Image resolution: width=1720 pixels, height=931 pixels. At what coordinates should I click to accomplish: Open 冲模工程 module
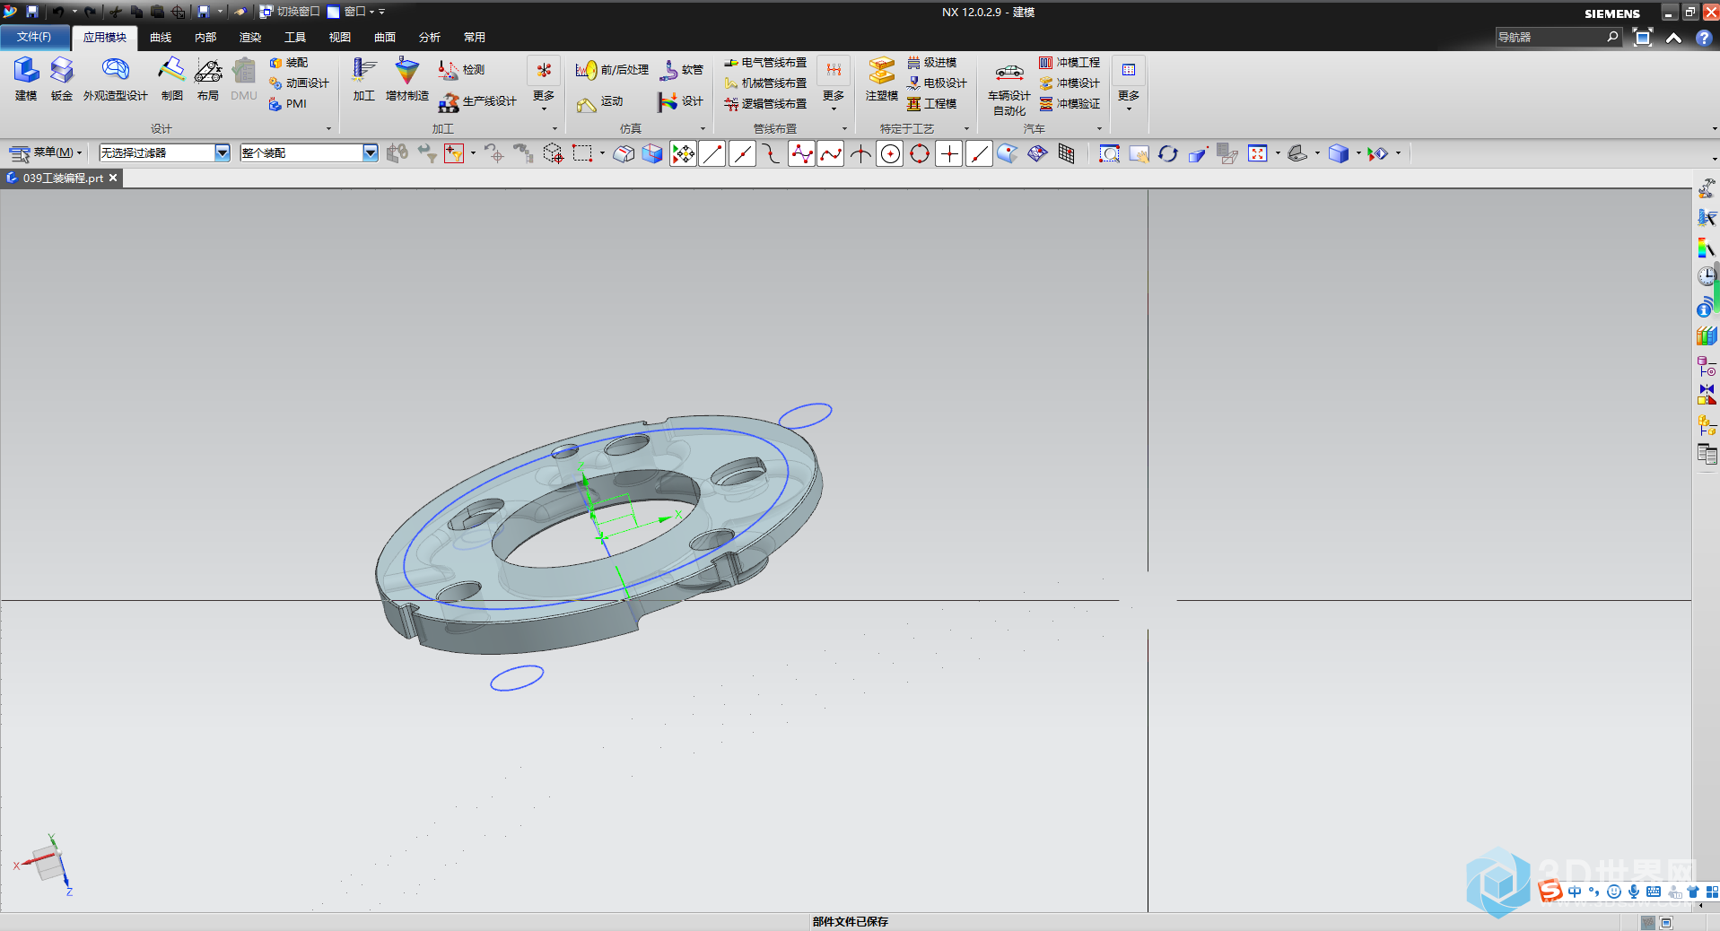pyautogui.click(x=1069, y=63)
